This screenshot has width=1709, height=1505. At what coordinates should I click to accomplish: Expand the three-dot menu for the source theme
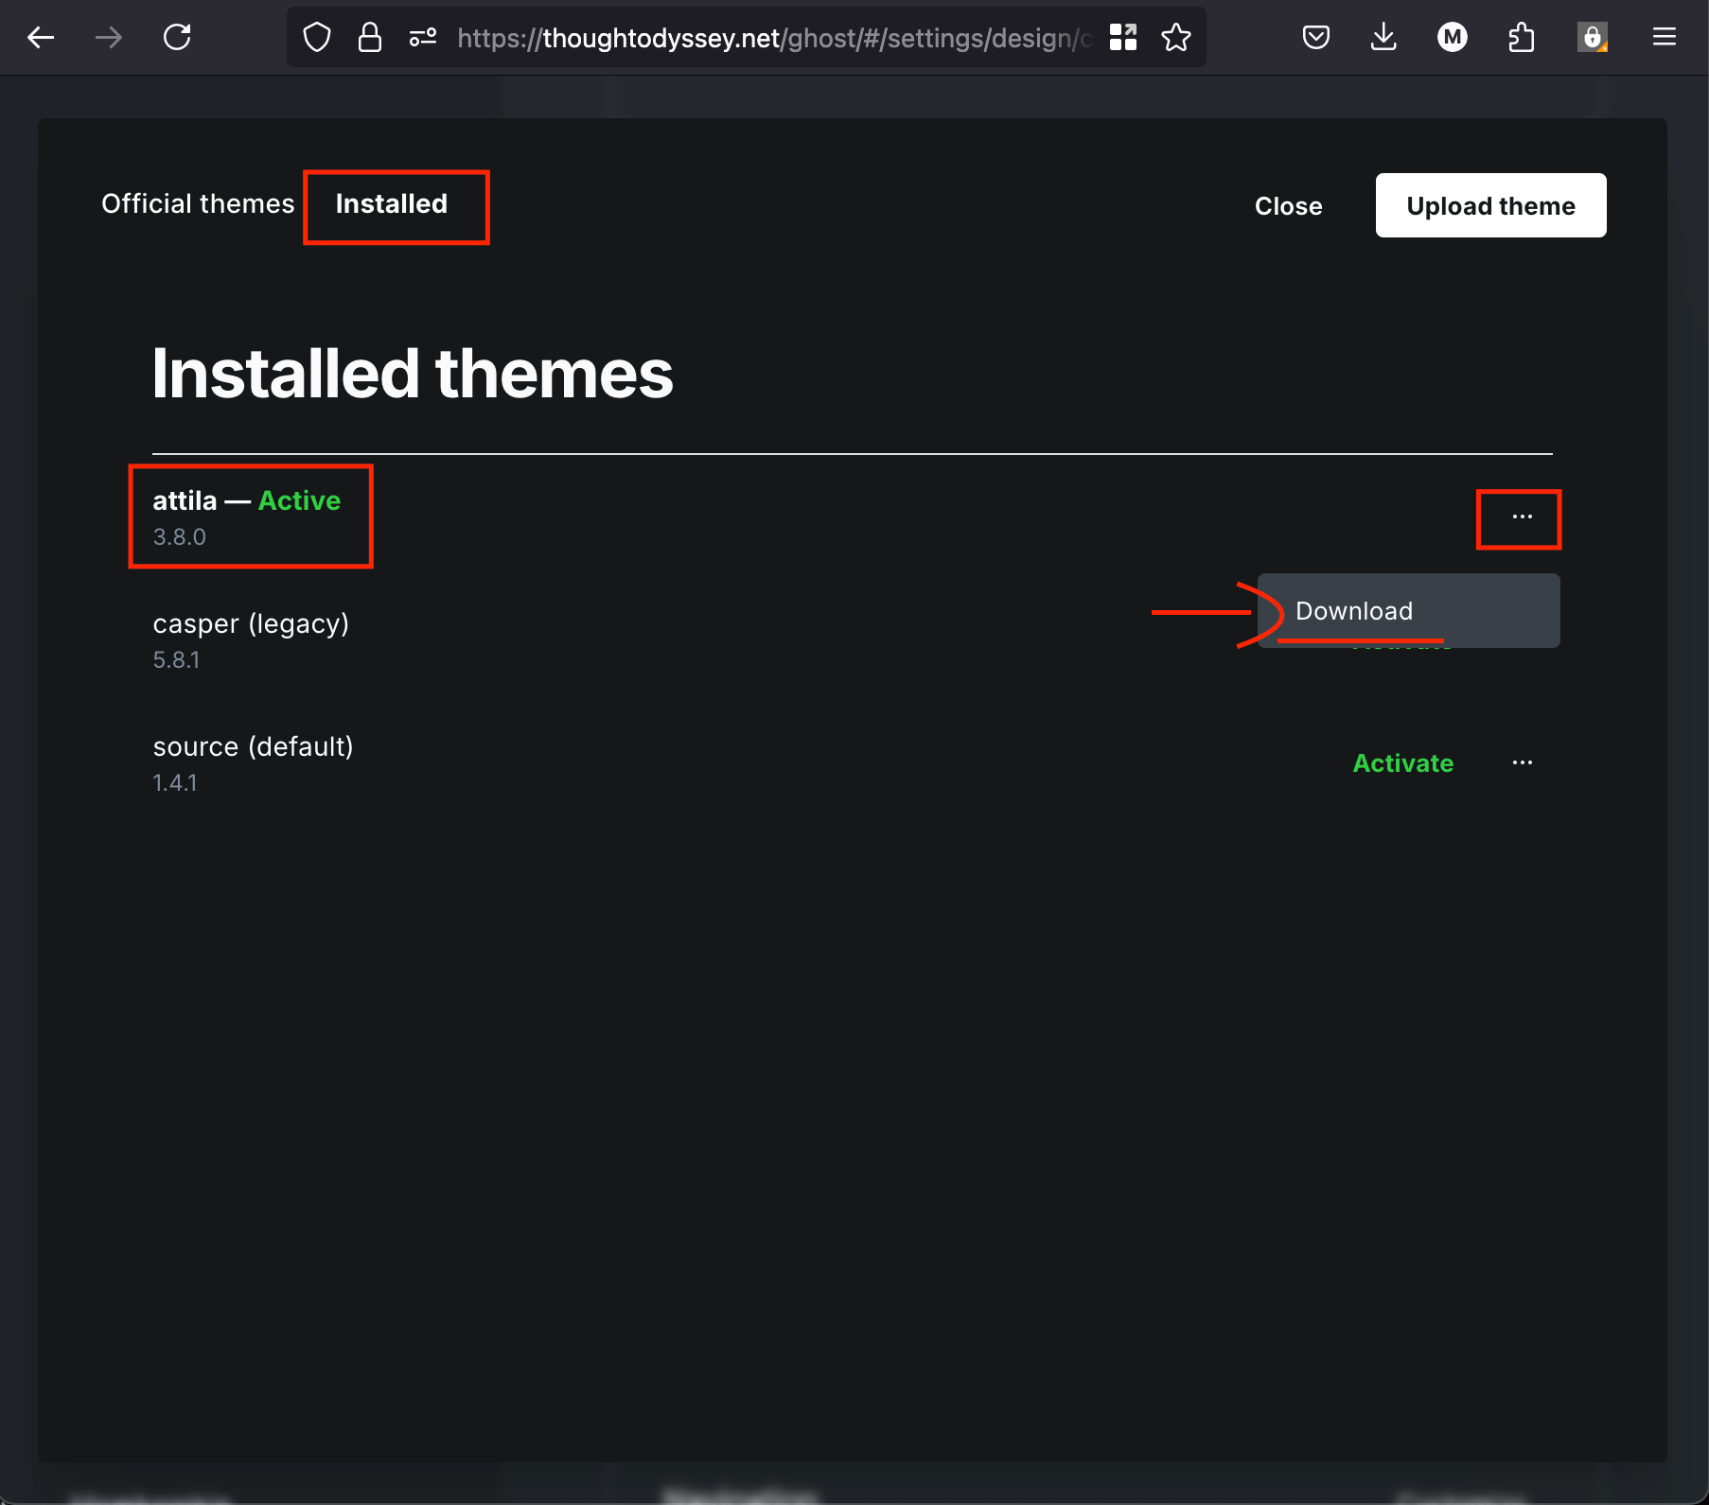1522,763
